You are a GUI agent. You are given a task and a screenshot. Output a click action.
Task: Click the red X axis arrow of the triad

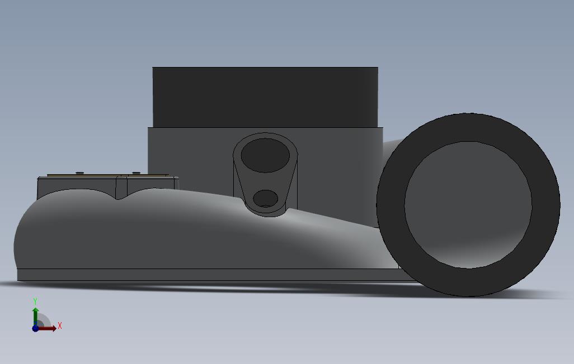coord(48,328)
